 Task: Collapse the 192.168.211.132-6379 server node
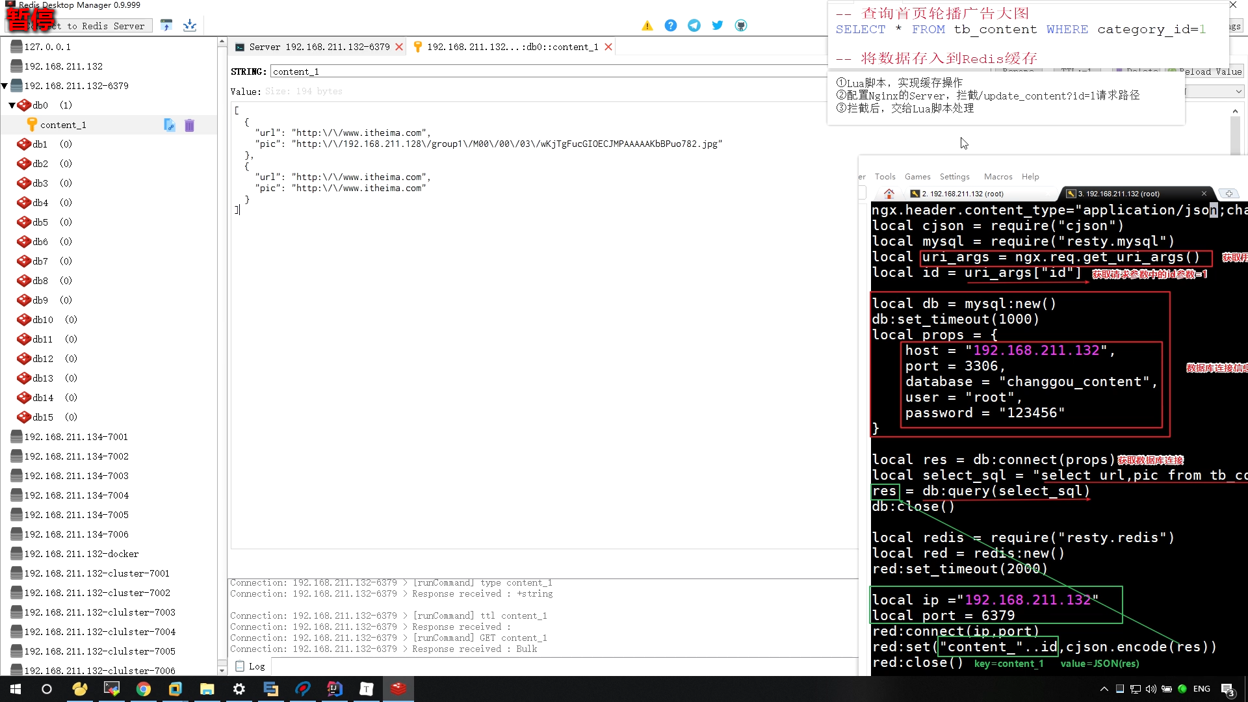(x=5, y=86)
